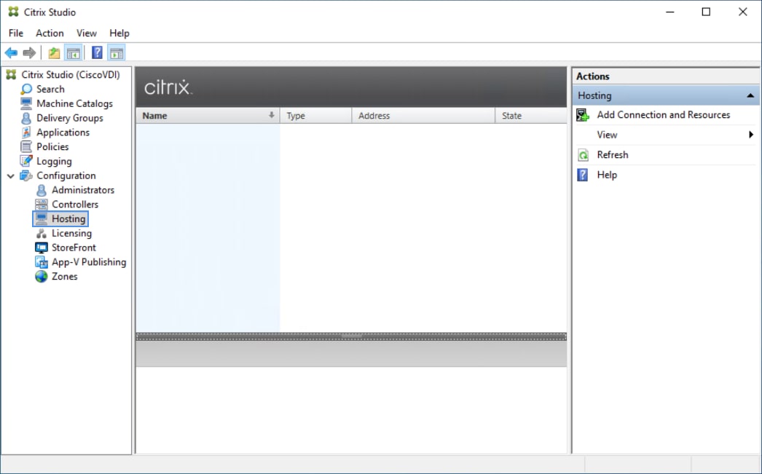Open the Action menu
762x474 pixels.
click(50, 33)
